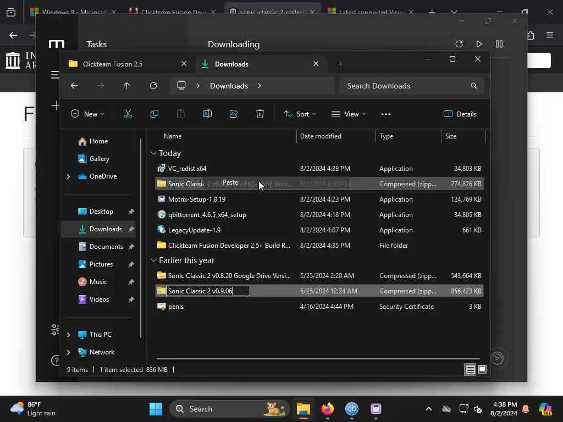
Task: Pause all tasks in Motrix
Action: tap(499, 44)
